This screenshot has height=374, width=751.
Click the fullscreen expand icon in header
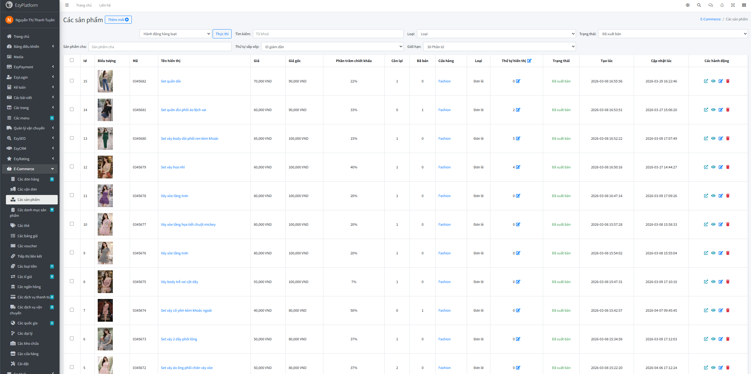point(733,5)
